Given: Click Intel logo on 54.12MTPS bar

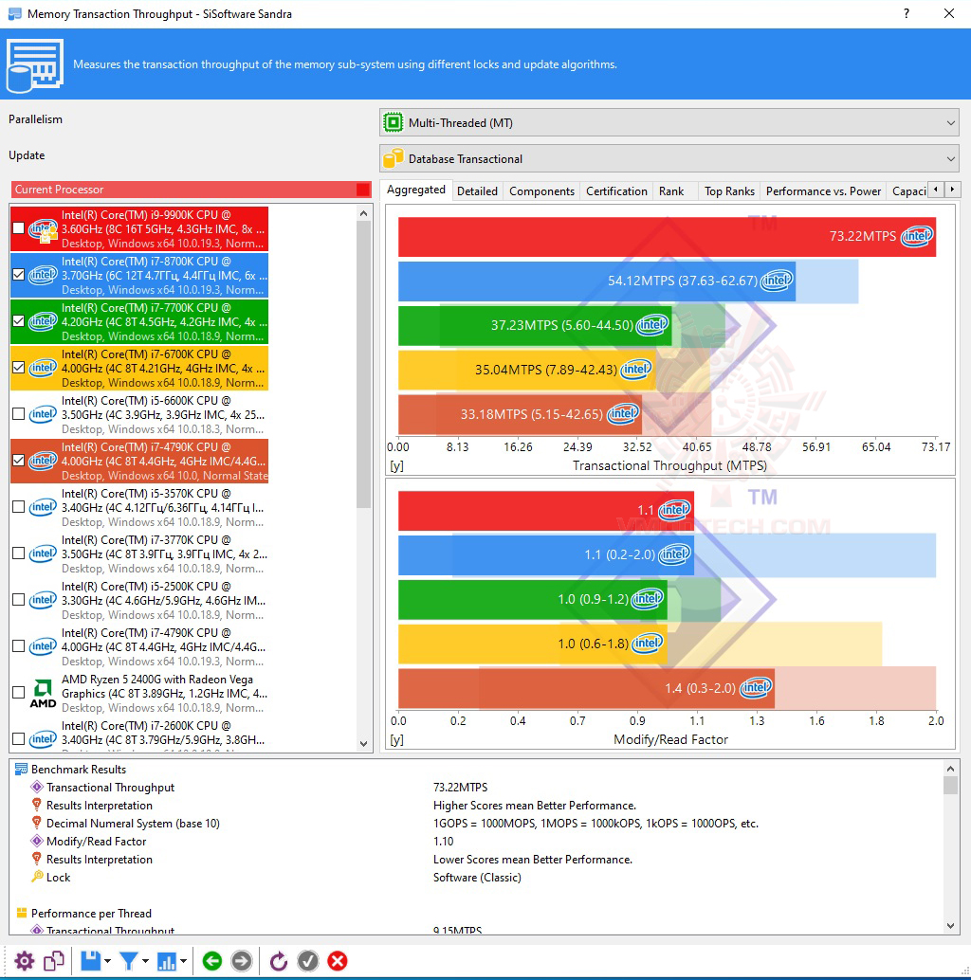Looking at the screenshot, I should (778, 280).
